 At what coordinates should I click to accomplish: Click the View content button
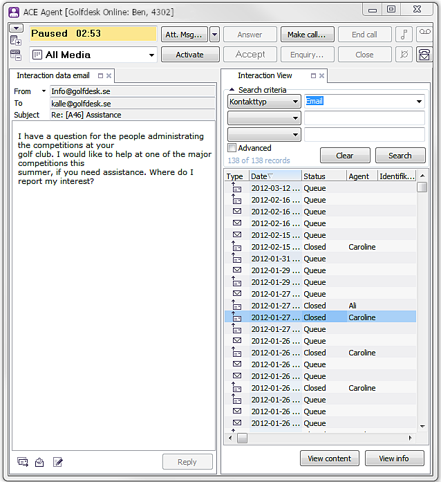[329, 458]
